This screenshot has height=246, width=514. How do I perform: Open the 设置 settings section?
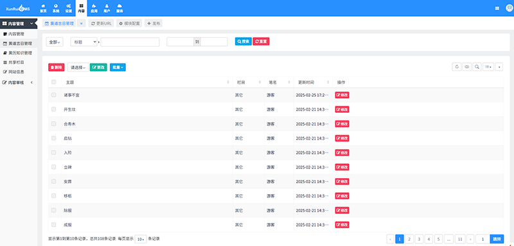coord(69,8)
